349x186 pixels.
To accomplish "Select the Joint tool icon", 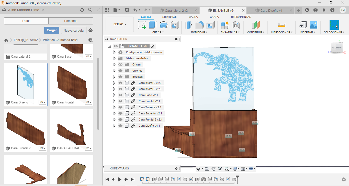I will (236, 25).
